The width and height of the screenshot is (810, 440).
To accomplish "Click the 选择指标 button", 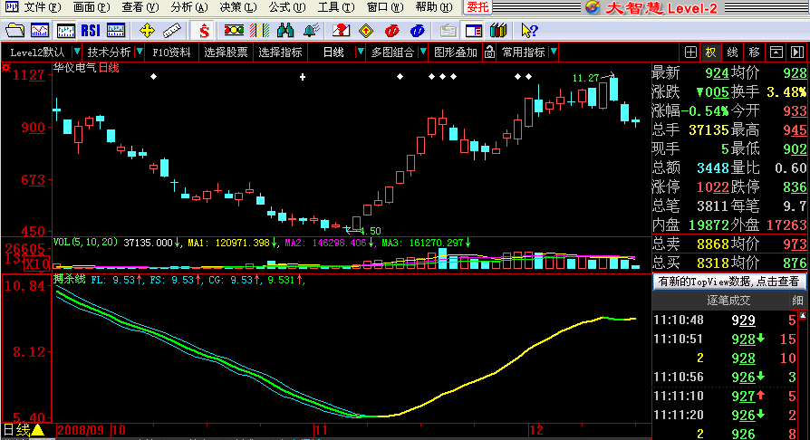I will click(x=280, y=53).
